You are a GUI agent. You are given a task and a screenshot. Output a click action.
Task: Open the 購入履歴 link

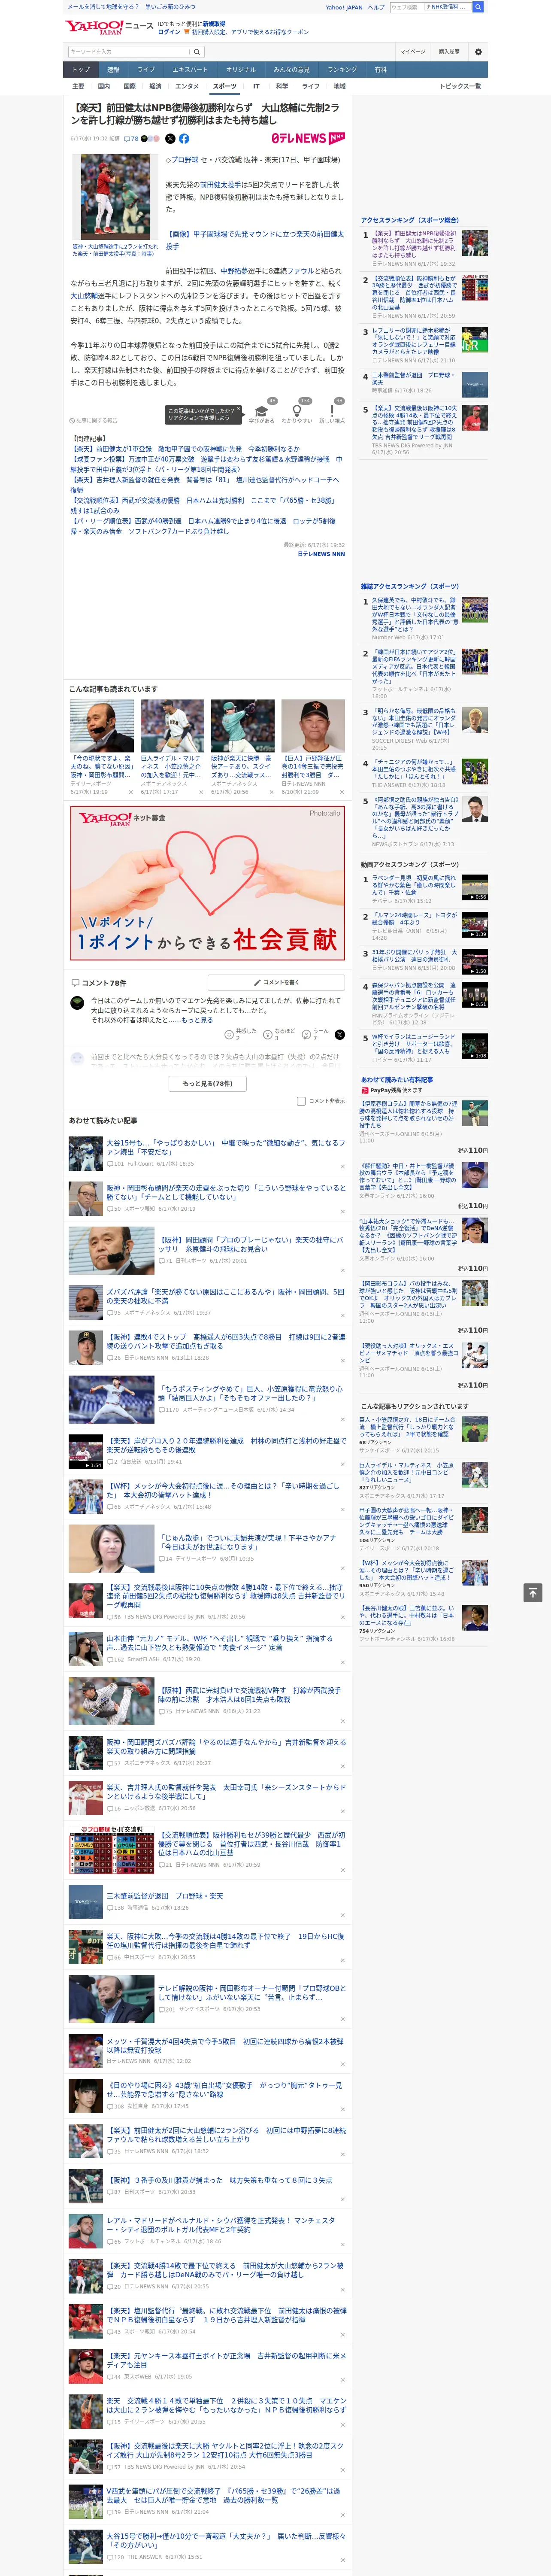pos(449,52)
